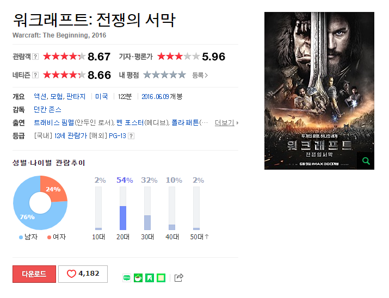Click the 12세 관람가 rating link

coord(71,136)
